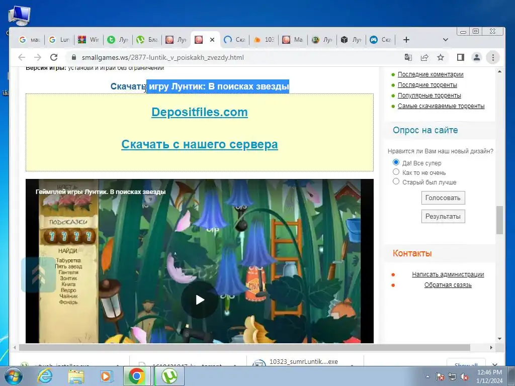Viewport: 515px width, 386px height.
Task: Open the Windows Start menu
Action: [x=14, y=376]
